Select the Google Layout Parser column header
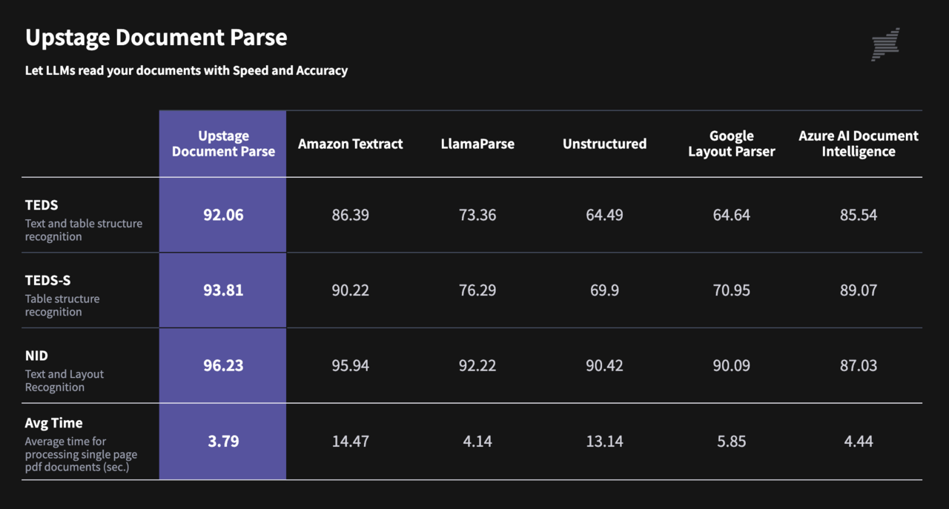The height and width of the screenshot is (509, 949). [x=731, y=144]
